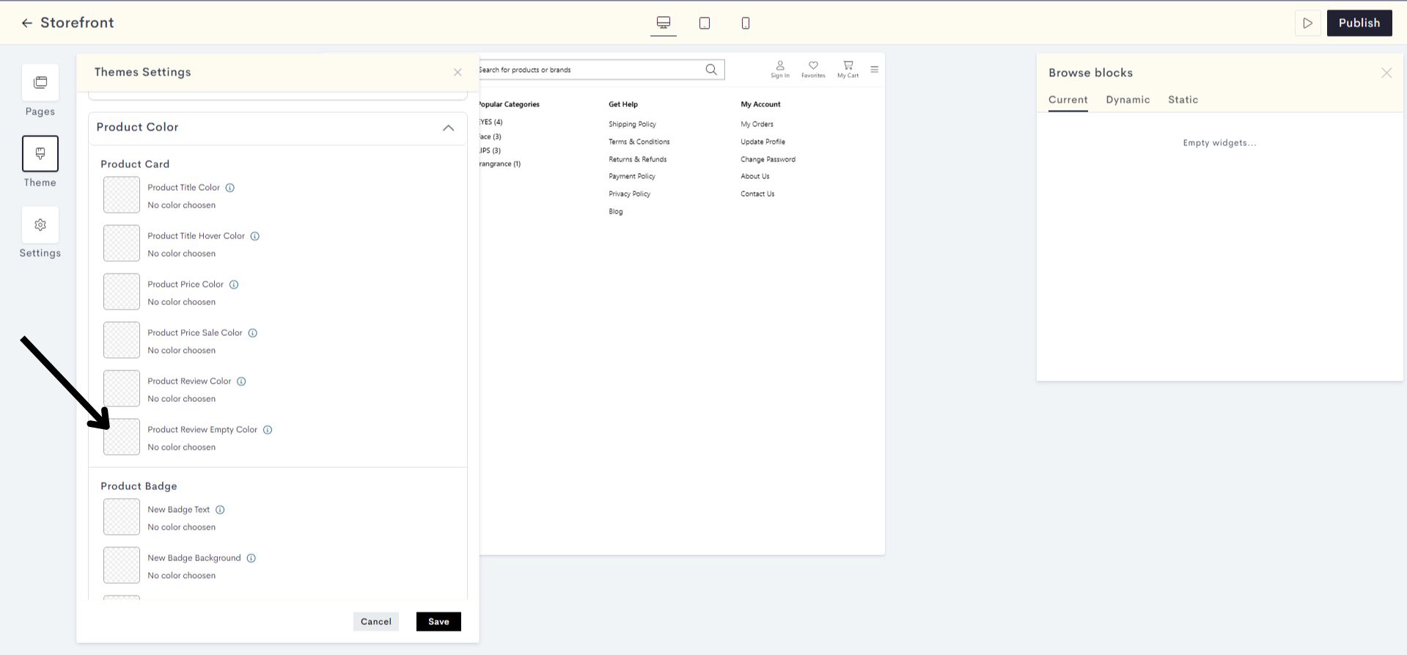1407x655 pixels.
Task: Click the 'Product Badge' heading
Action: pyautogui.click(x=139, y=486)
